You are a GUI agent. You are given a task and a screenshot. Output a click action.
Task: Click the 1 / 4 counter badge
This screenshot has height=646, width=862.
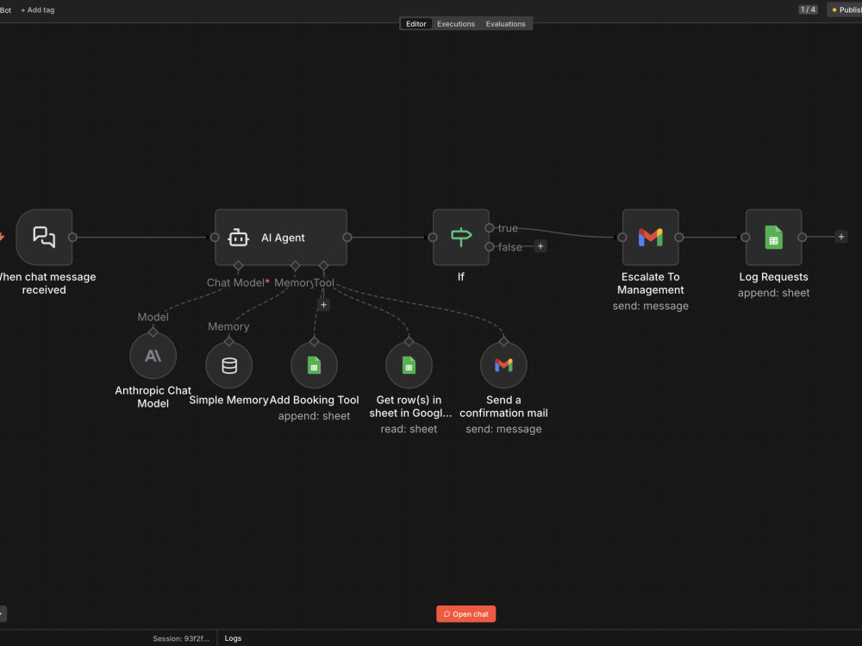pyautogui.click(x=809, y=9)
